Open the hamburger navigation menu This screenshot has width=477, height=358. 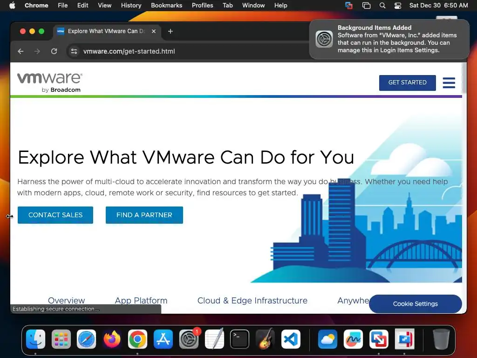point(449,83)
